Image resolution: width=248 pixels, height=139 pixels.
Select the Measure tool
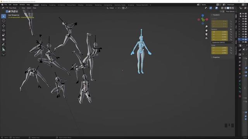[3, 49]
